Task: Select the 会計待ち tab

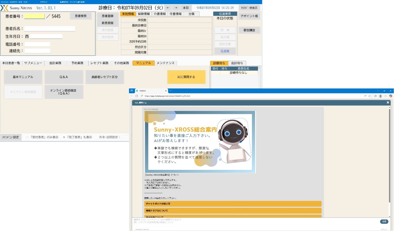Action: (x=237, y=63)
